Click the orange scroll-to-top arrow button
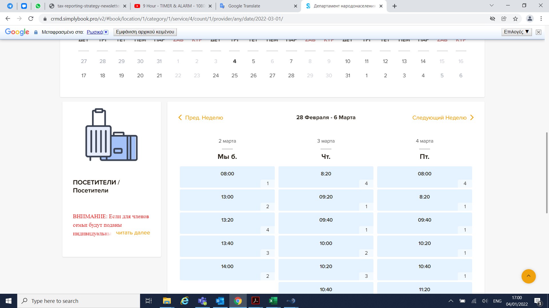The height and width of the screenshot is (308, 549). tap(528, 276)
